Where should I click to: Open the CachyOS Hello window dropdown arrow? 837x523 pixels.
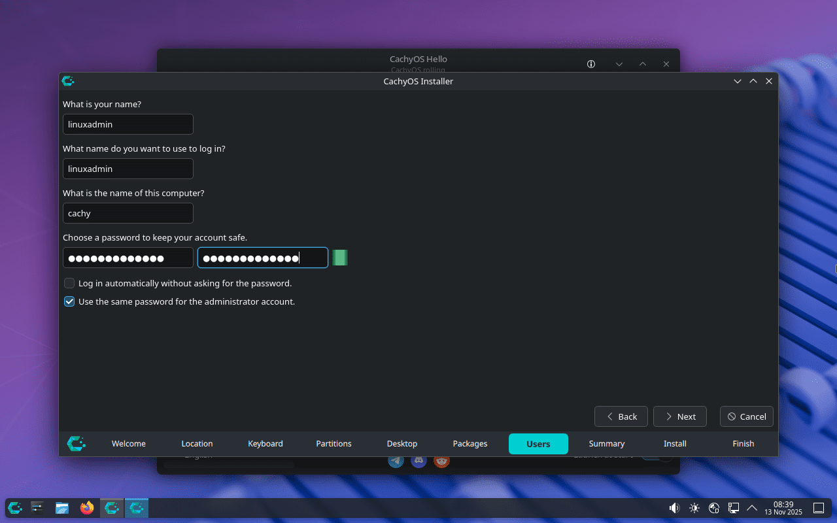pos(619,64)
